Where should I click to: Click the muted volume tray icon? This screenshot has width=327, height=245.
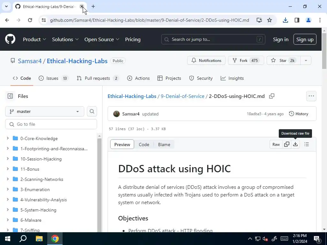265,239
